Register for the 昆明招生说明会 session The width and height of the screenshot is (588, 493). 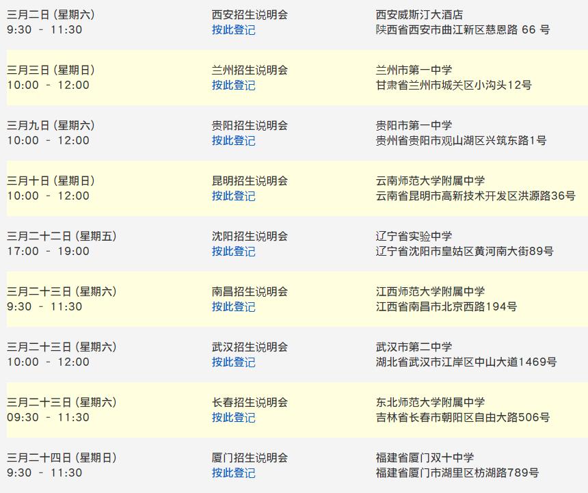coord(233,196)
